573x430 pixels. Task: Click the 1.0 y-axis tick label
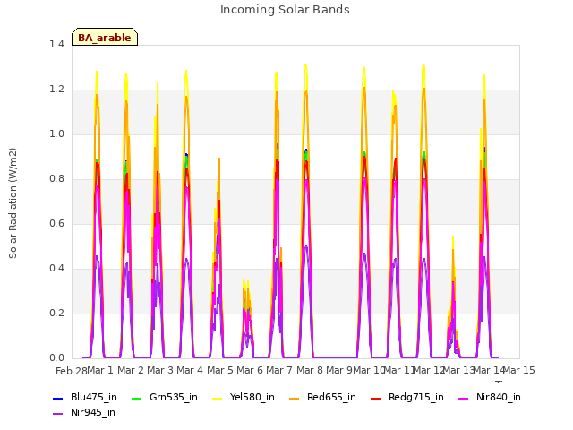(56, 133)
